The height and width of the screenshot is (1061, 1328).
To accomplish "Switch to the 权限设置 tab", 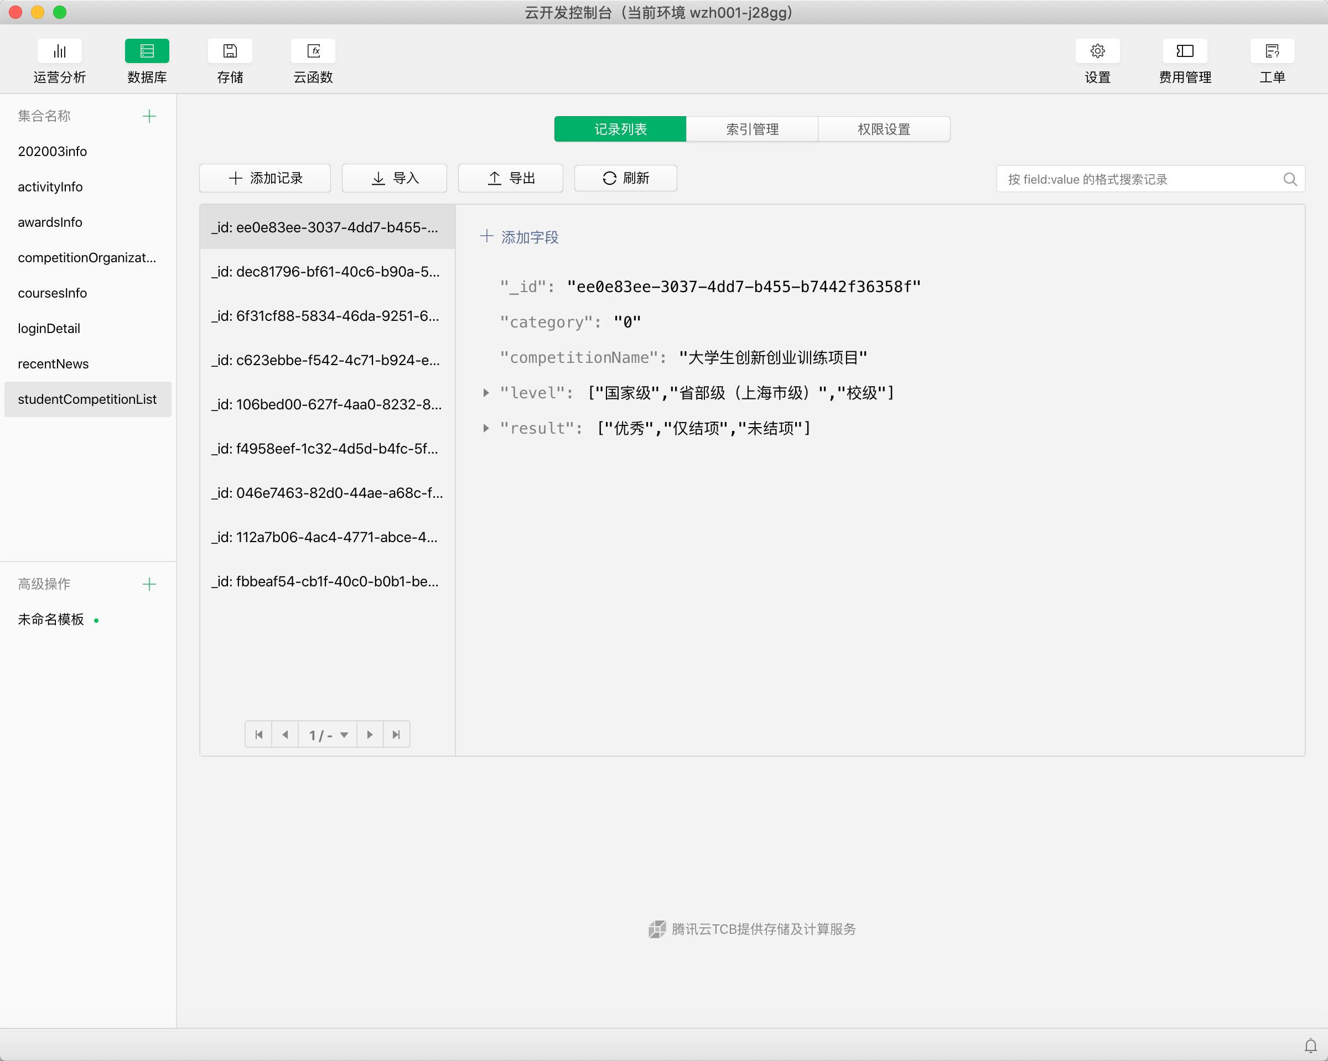I will coord(883,129).
